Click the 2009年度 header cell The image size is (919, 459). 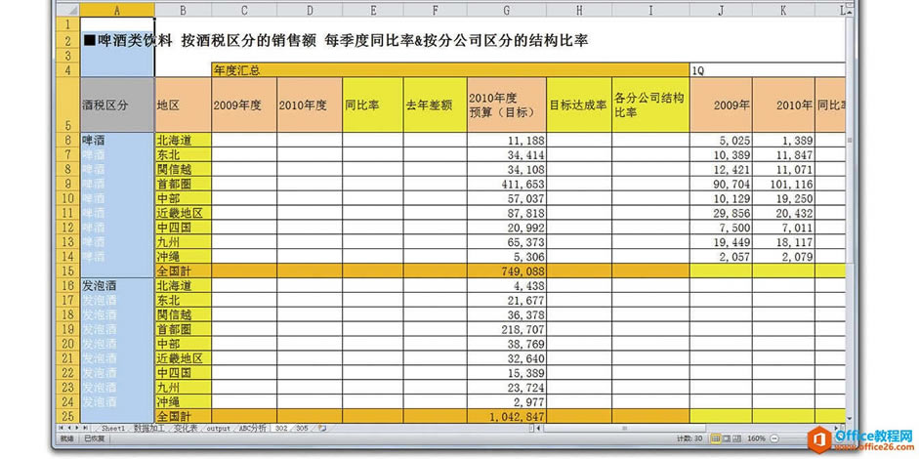pos(244,104)
